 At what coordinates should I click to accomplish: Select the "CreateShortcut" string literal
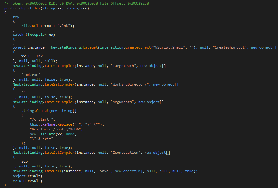tap(230, 47)
